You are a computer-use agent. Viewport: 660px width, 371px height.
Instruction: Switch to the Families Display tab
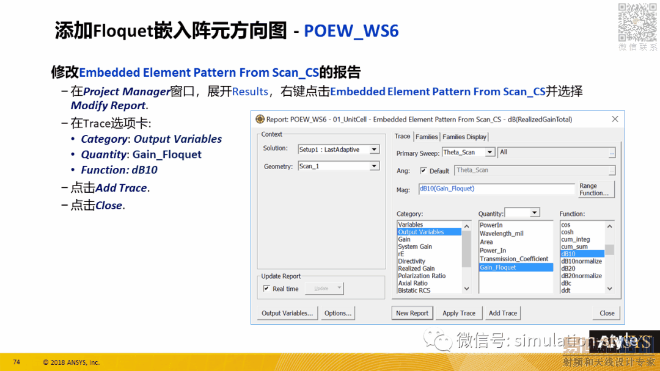click(464, 137)
